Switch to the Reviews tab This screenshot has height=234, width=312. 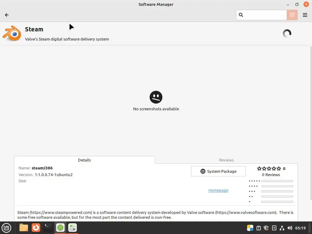coord(226,160)
